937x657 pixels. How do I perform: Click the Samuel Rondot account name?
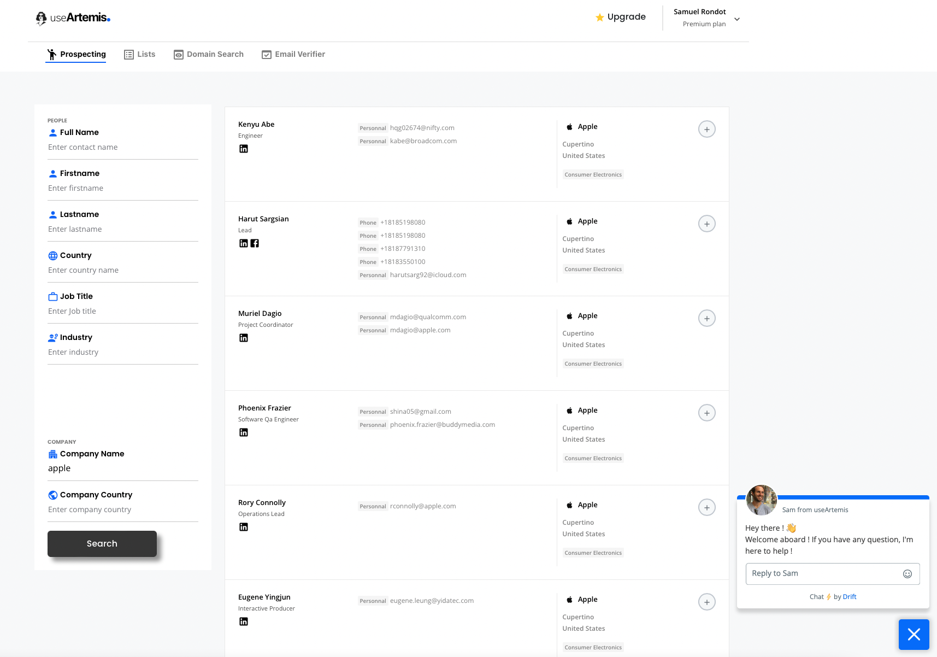click(x=700, y=11)
